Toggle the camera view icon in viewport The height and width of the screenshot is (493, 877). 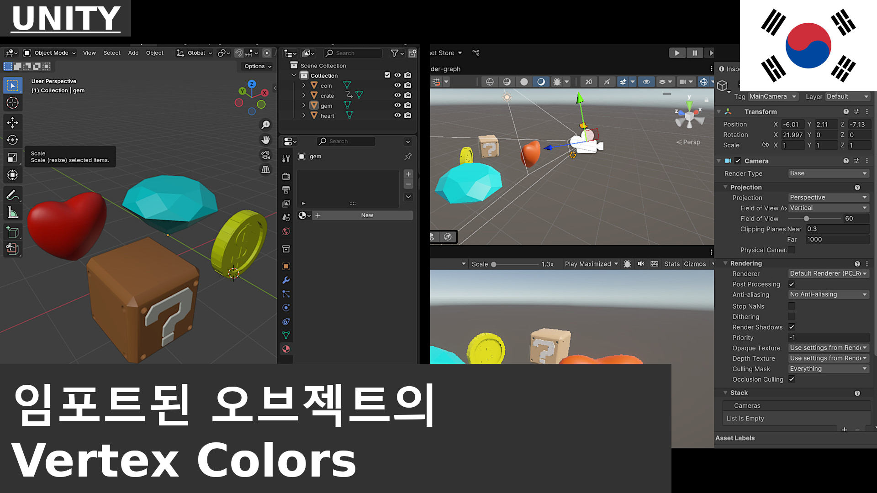[x=265, y=155]
